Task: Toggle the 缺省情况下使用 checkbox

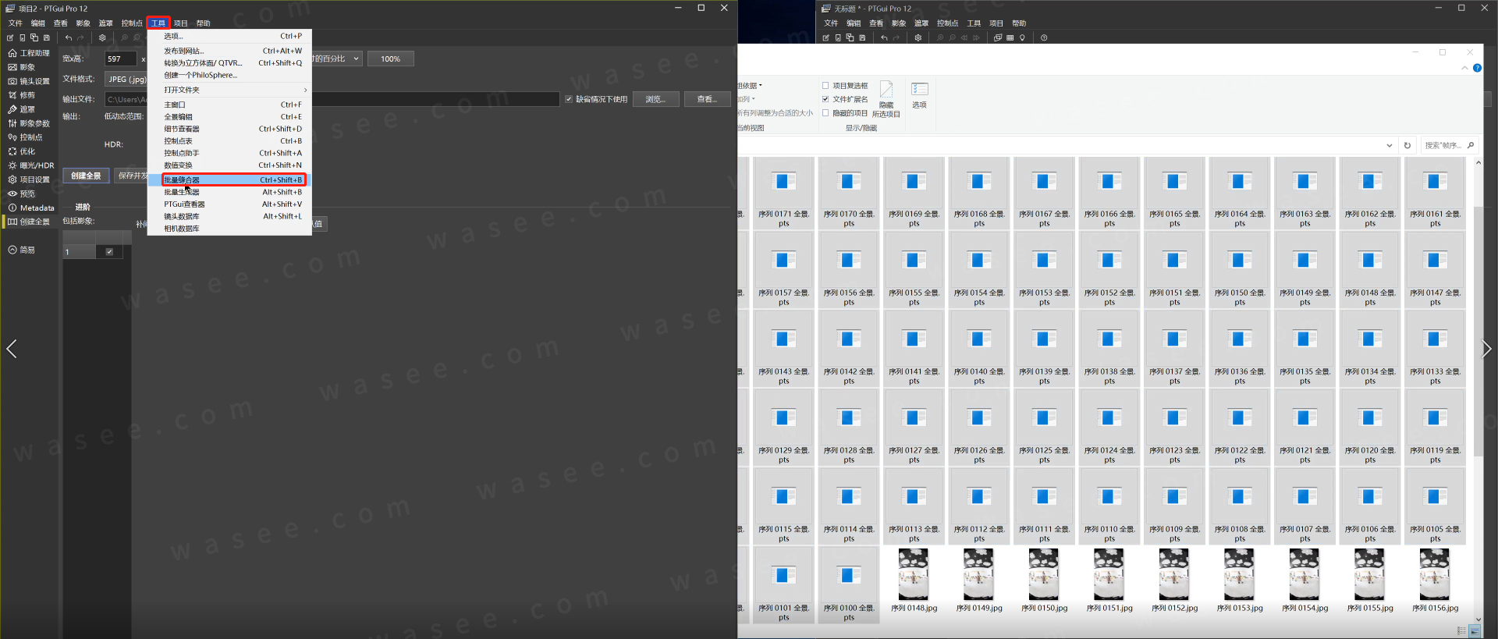Action: click(x=569, y=99)
